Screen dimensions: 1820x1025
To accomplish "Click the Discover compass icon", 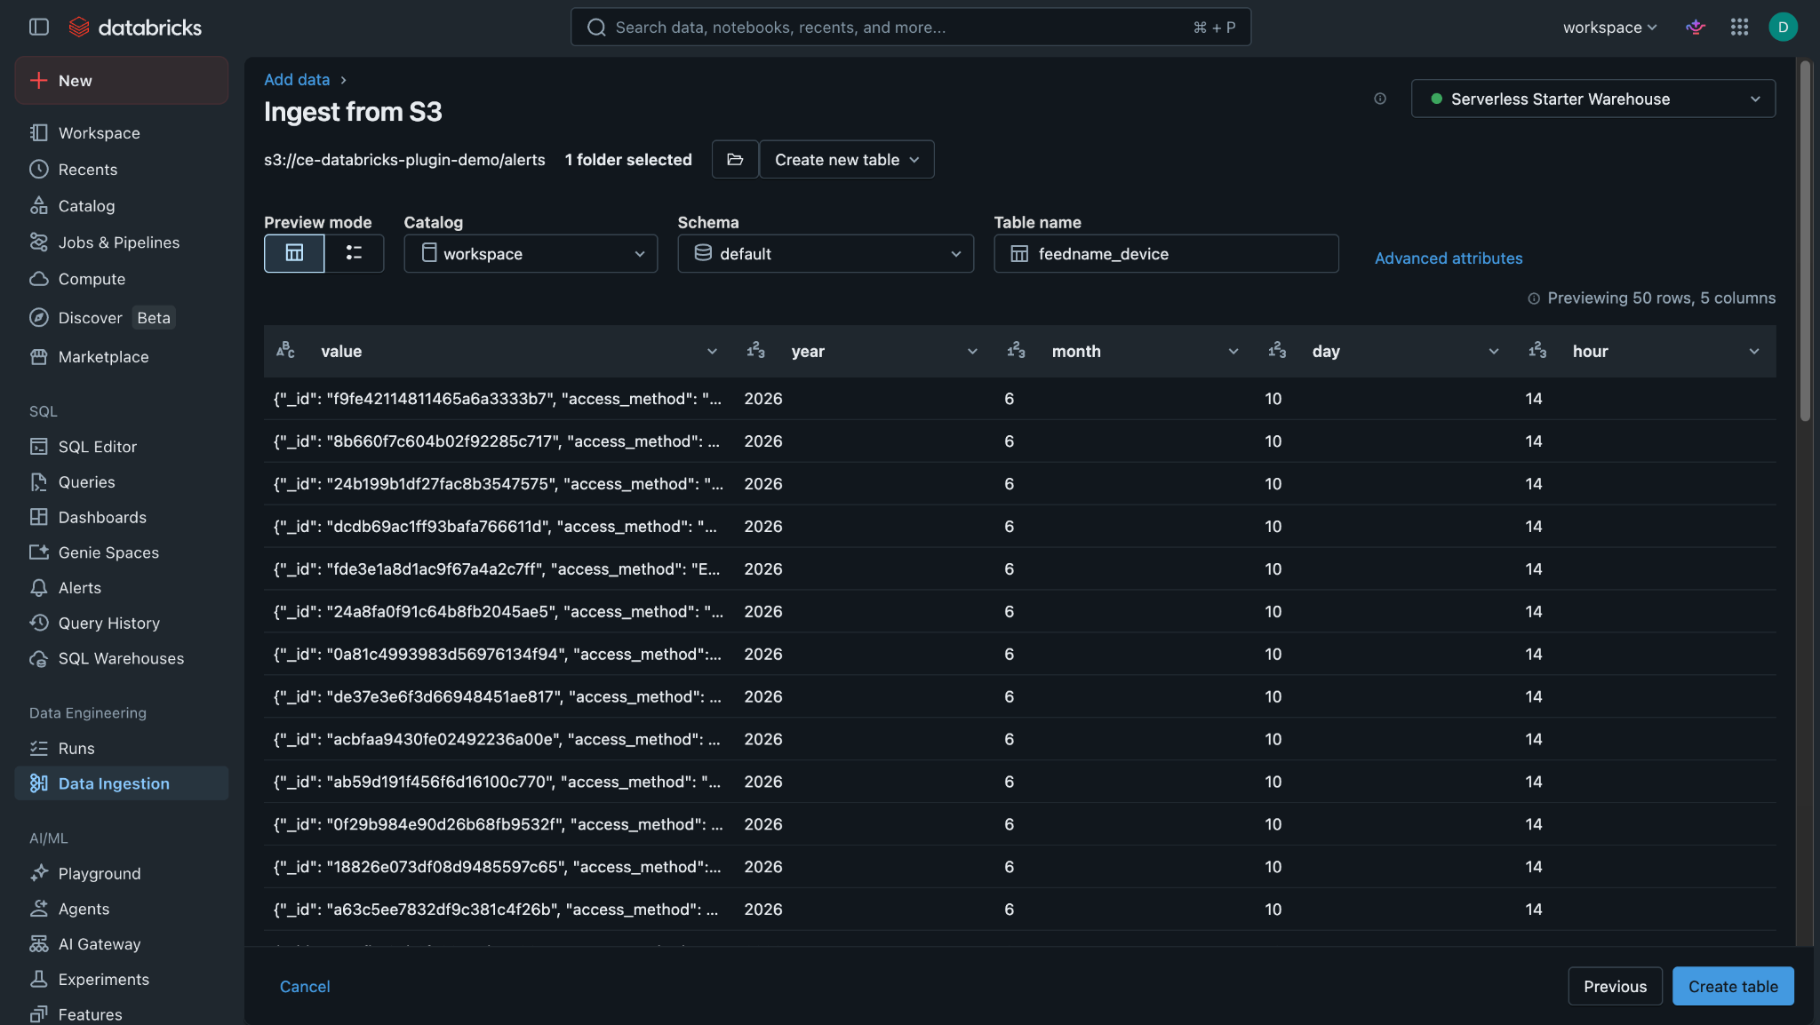I will (x=39, y=317).
